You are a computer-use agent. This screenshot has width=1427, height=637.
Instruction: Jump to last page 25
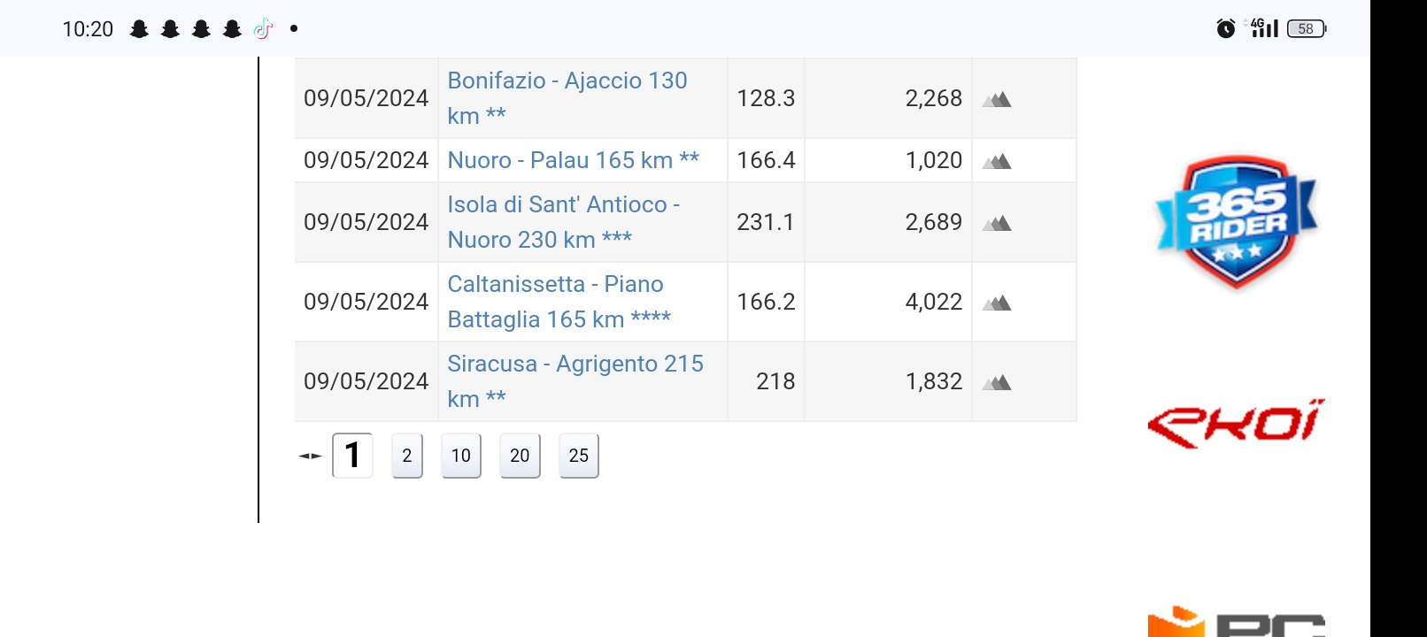click(x=579, y=456)
